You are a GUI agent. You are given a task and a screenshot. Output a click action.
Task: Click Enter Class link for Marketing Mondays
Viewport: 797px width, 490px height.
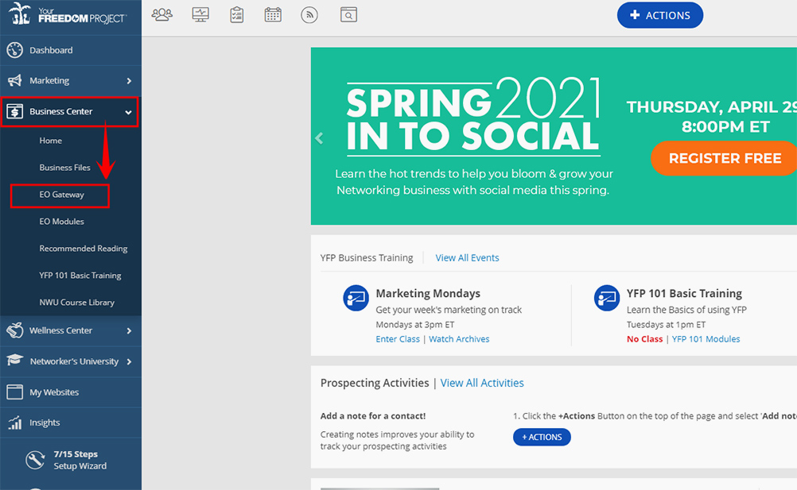398,339
